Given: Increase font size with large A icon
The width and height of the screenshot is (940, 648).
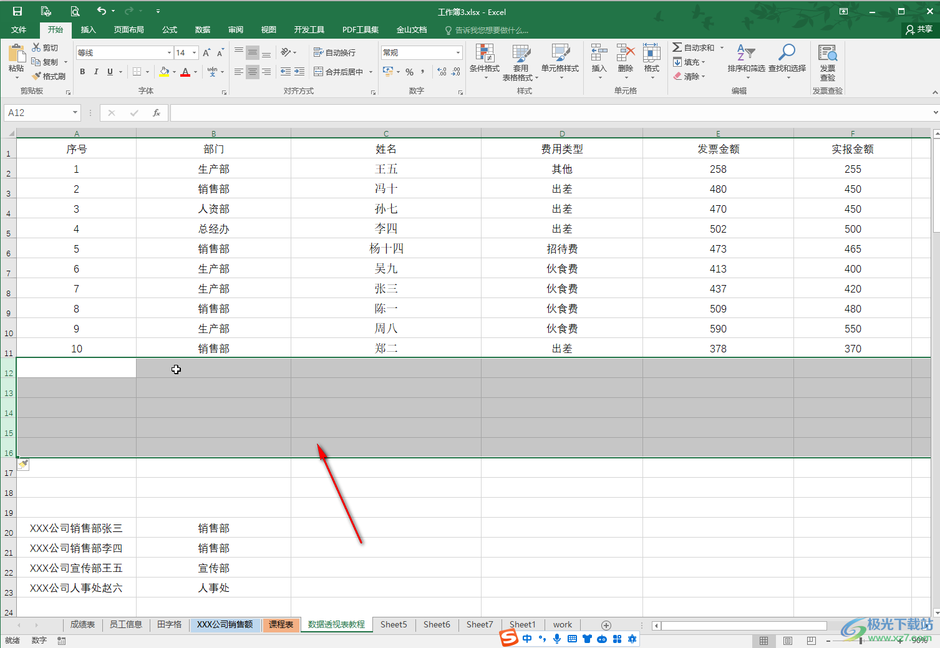Looking at the screenshot, I should [x=206, y=53].
